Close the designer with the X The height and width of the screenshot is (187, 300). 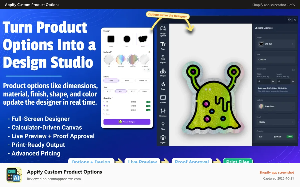pyautogui.click(x=295, y=19)
